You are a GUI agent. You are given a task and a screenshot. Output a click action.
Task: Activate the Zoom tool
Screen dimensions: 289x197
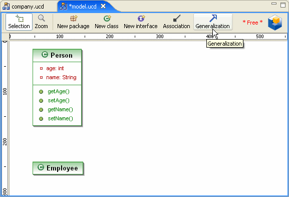tap(41, 22)
